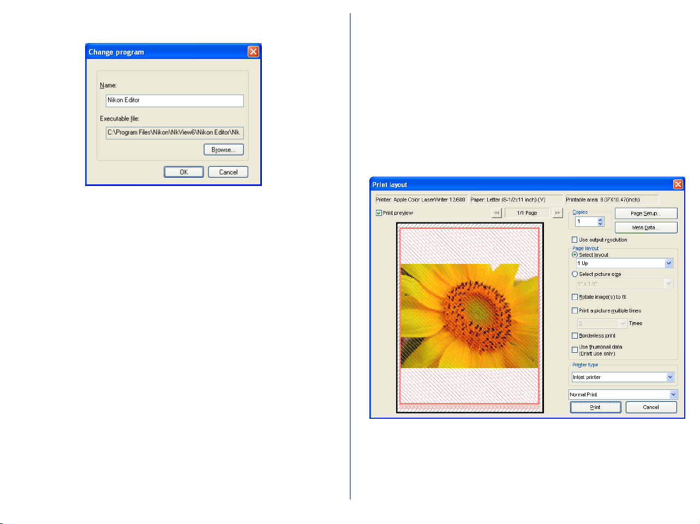Choose the Select layout radio button

[x=575, y=255]
